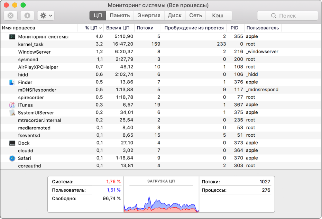Open the gear actions dropdown menu
Image resolution: width=322 pixels, height=219 pixels.
46,16
